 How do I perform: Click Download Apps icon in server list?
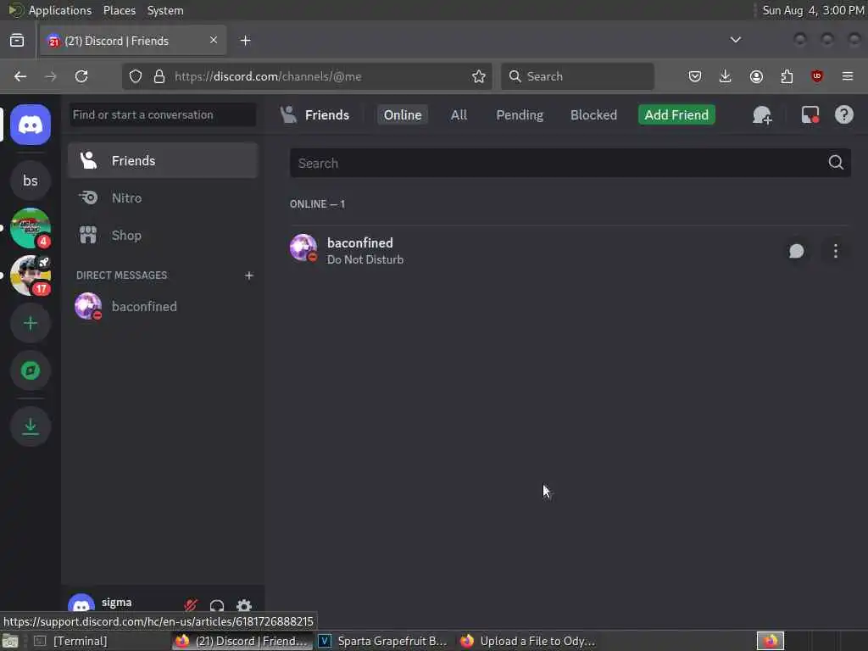click(31, 426)
